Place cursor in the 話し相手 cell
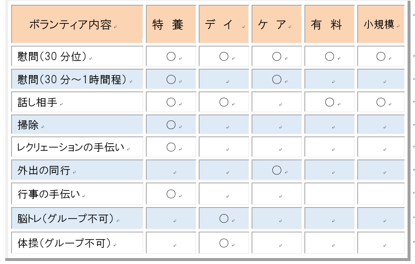Viewport: 415px width, 264px height. [77, 102]
